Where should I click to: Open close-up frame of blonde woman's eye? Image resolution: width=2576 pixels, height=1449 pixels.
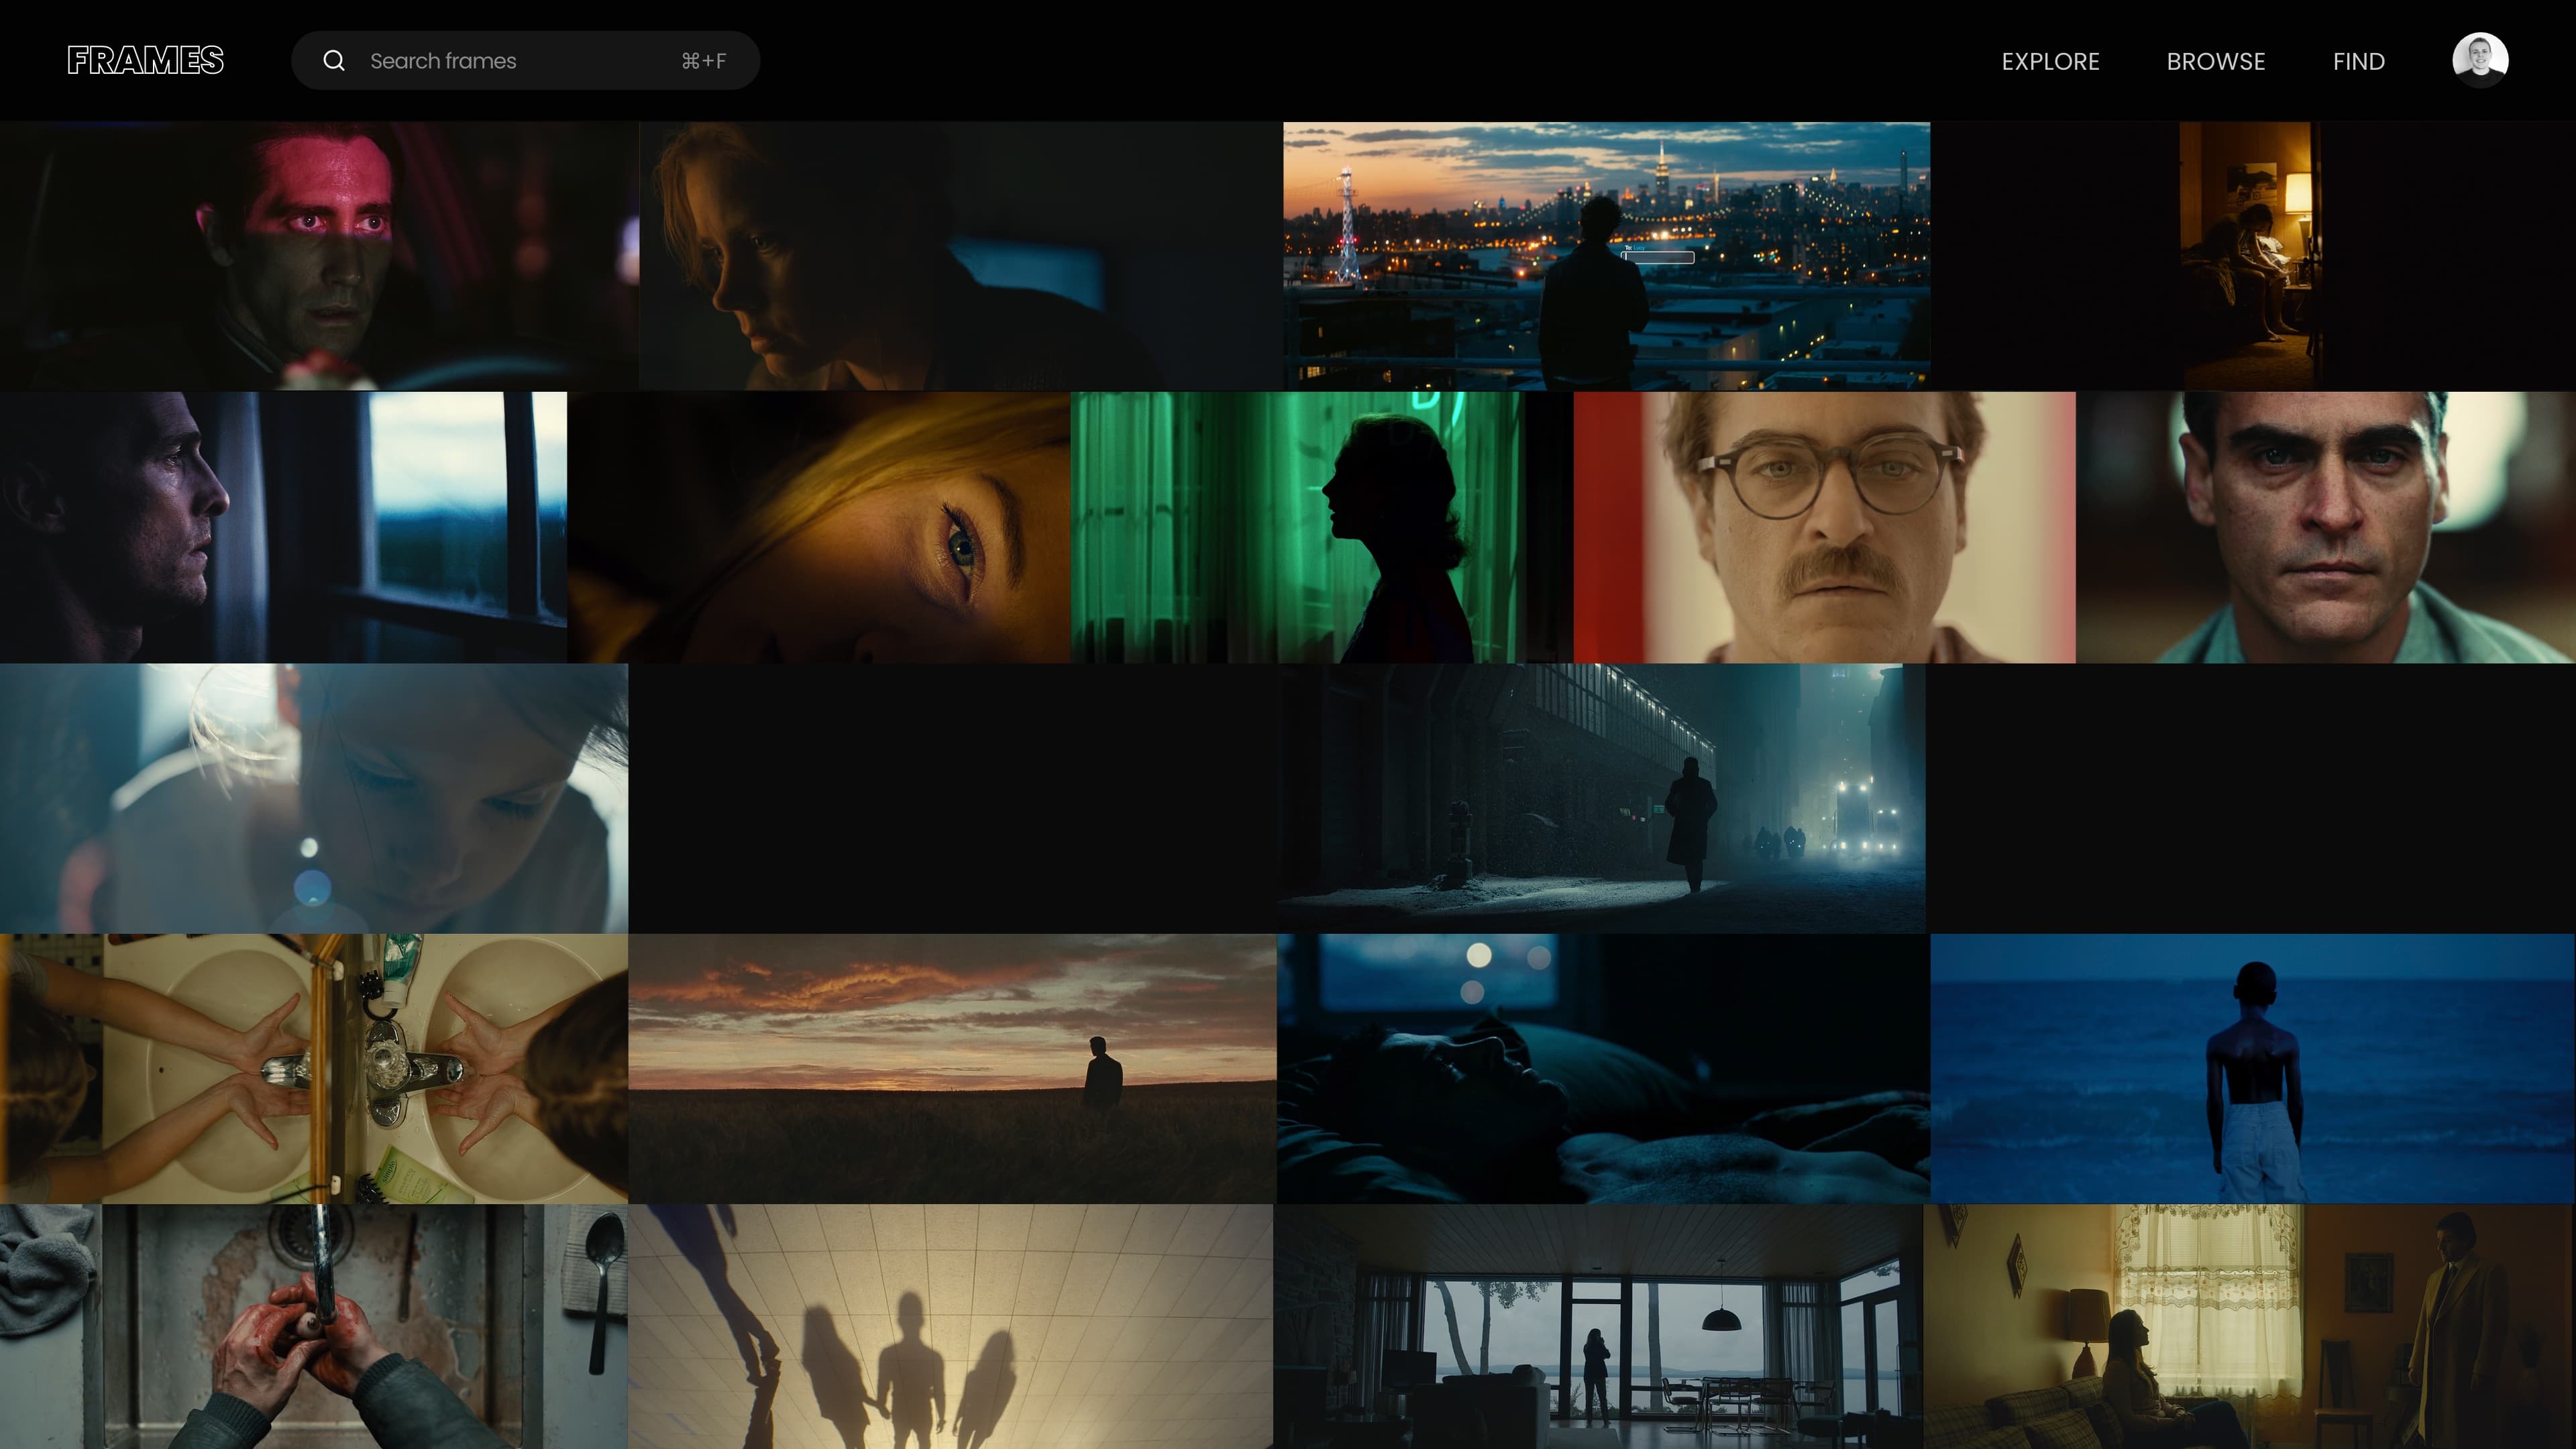(x=819, y=527)
